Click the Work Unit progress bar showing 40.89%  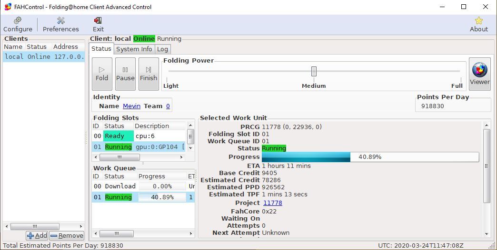pyautogui.click(x=370, y=157)
